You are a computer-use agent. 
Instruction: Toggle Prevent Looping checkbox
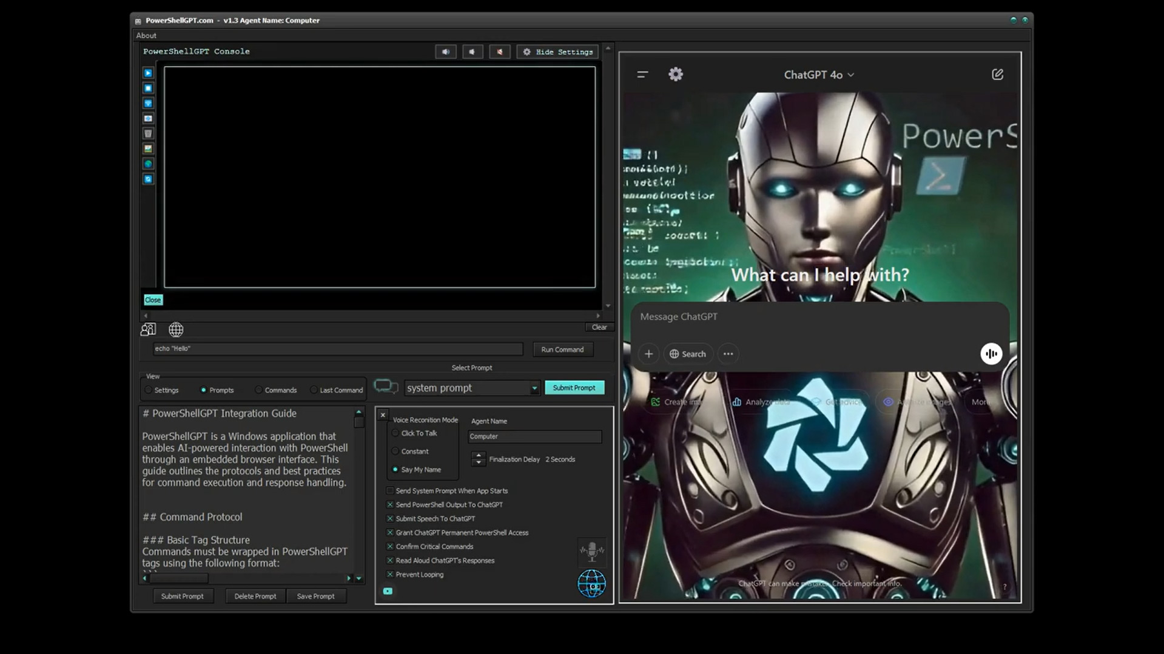[390, 575]
